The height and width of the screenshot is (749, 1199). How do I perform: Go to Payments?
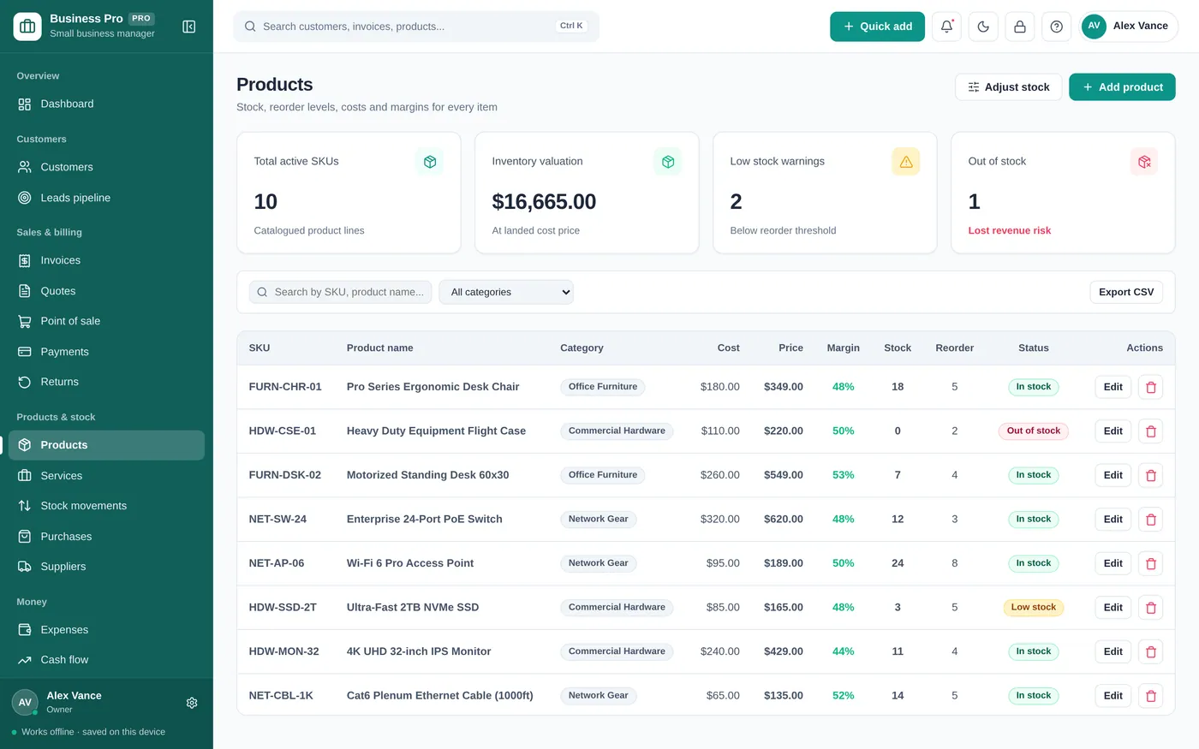click(x=106, y=352)
